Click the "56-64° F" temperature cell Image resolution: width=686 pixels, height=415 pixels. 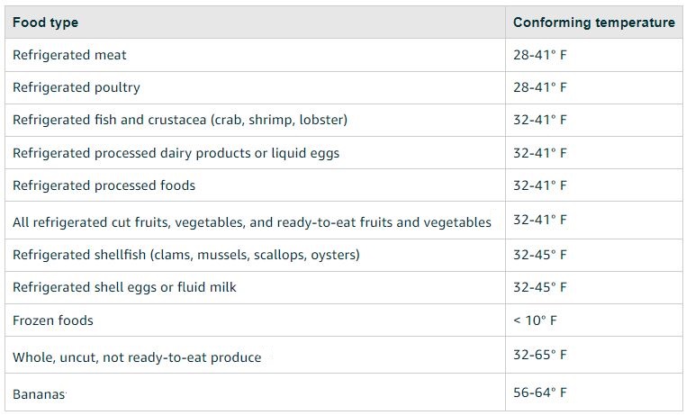(540, 392)
